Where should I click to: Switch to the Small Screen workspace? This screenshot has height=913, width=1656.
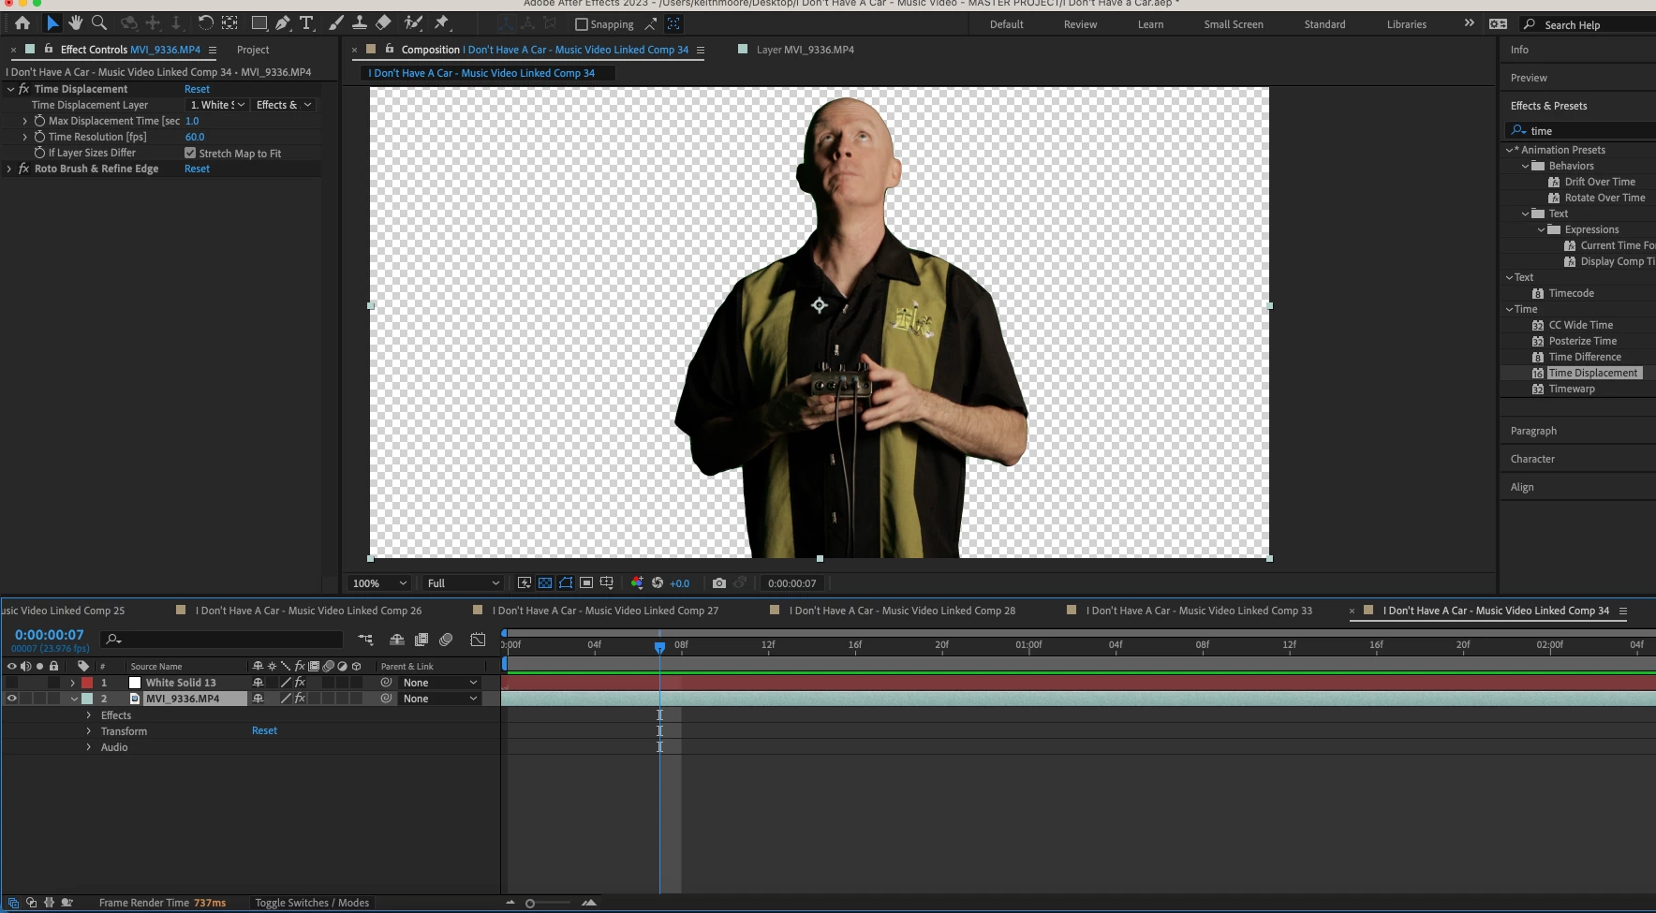tap(1234, 24)
